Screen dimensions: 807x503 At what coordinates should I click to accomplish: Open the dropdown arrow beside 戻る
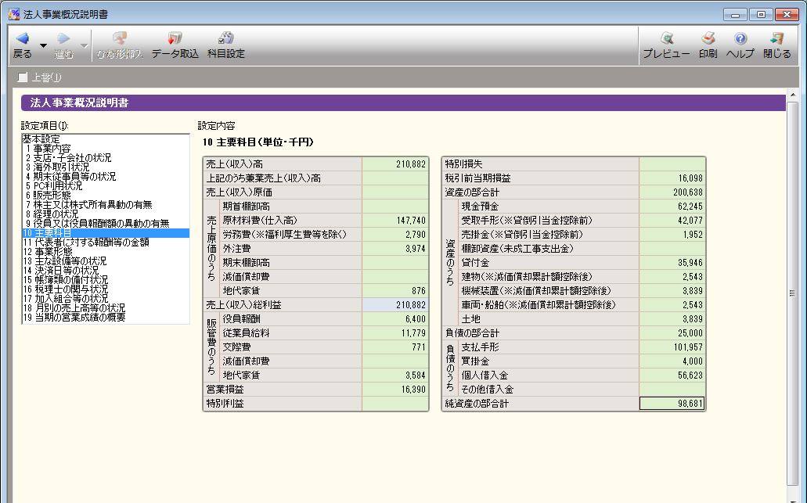pyautogui.click(x=43, y=45)
